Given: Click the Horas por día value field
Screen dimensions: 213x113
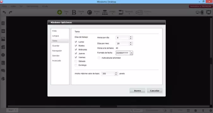Looking at the screenshot, I should coord(122,38).
